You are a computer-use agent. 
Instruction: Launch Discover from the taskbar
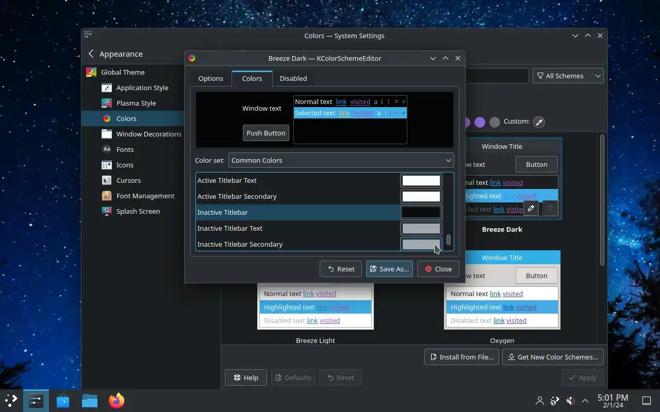click(x=63, y=400)
